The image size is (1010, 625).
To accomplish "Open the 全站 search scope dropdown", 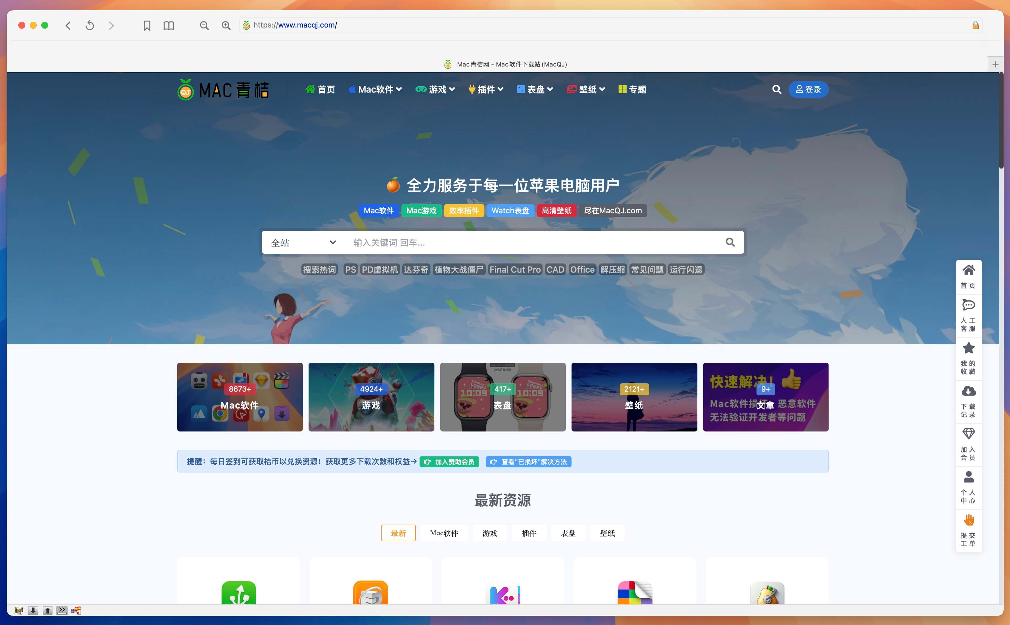I will point(303,243).
